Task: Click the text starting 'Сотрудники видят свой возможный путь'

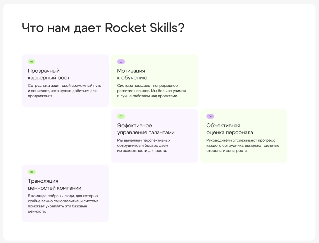Action: point(65,91)
